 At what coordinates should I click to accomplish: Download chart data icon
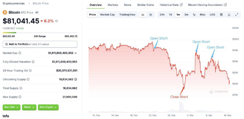coord(229,15)
